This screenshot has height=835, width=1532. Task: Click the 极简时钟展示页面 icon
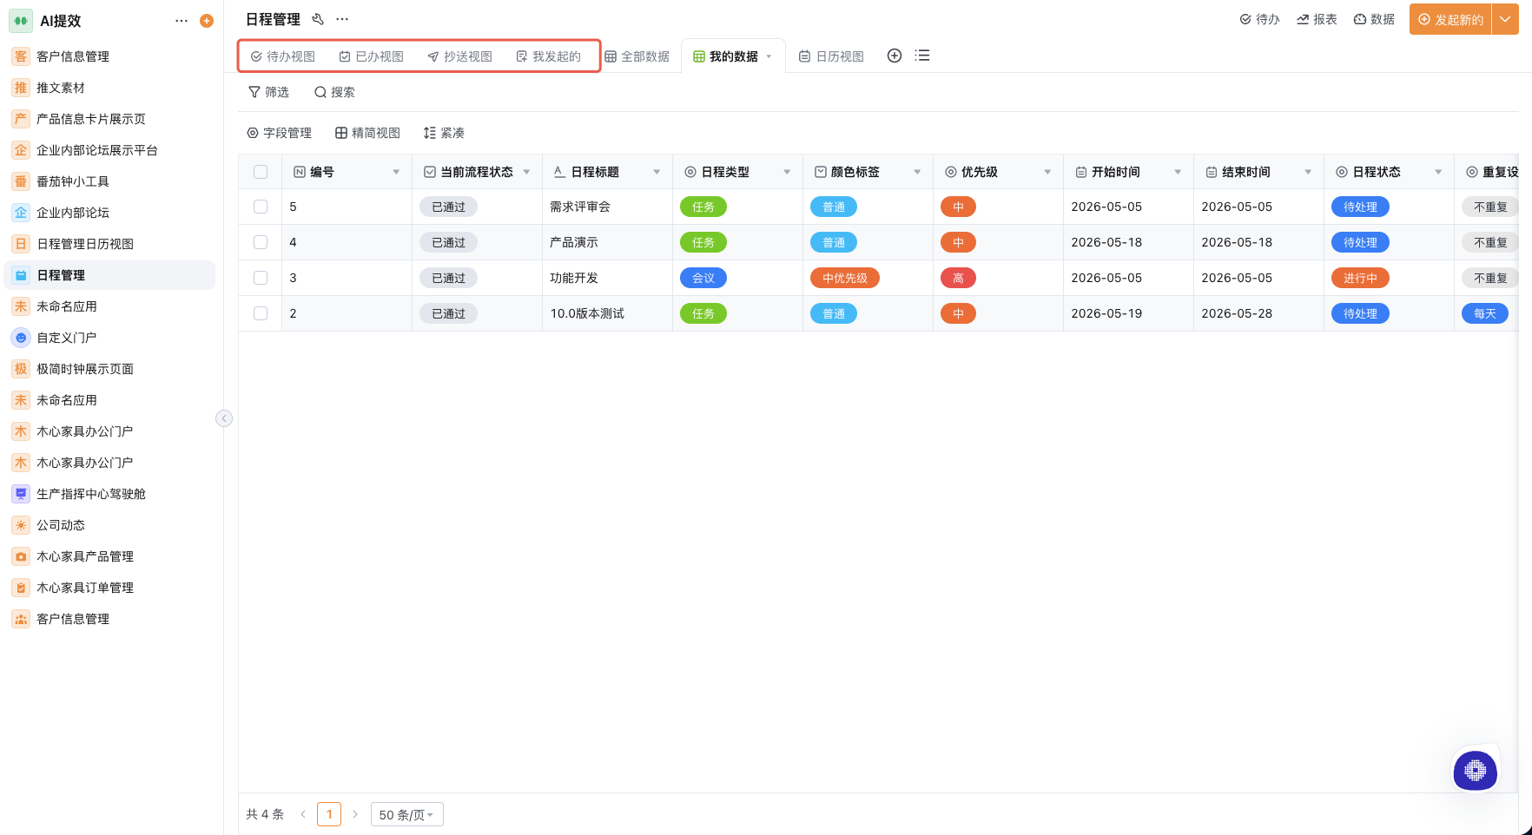pos(21,369)
